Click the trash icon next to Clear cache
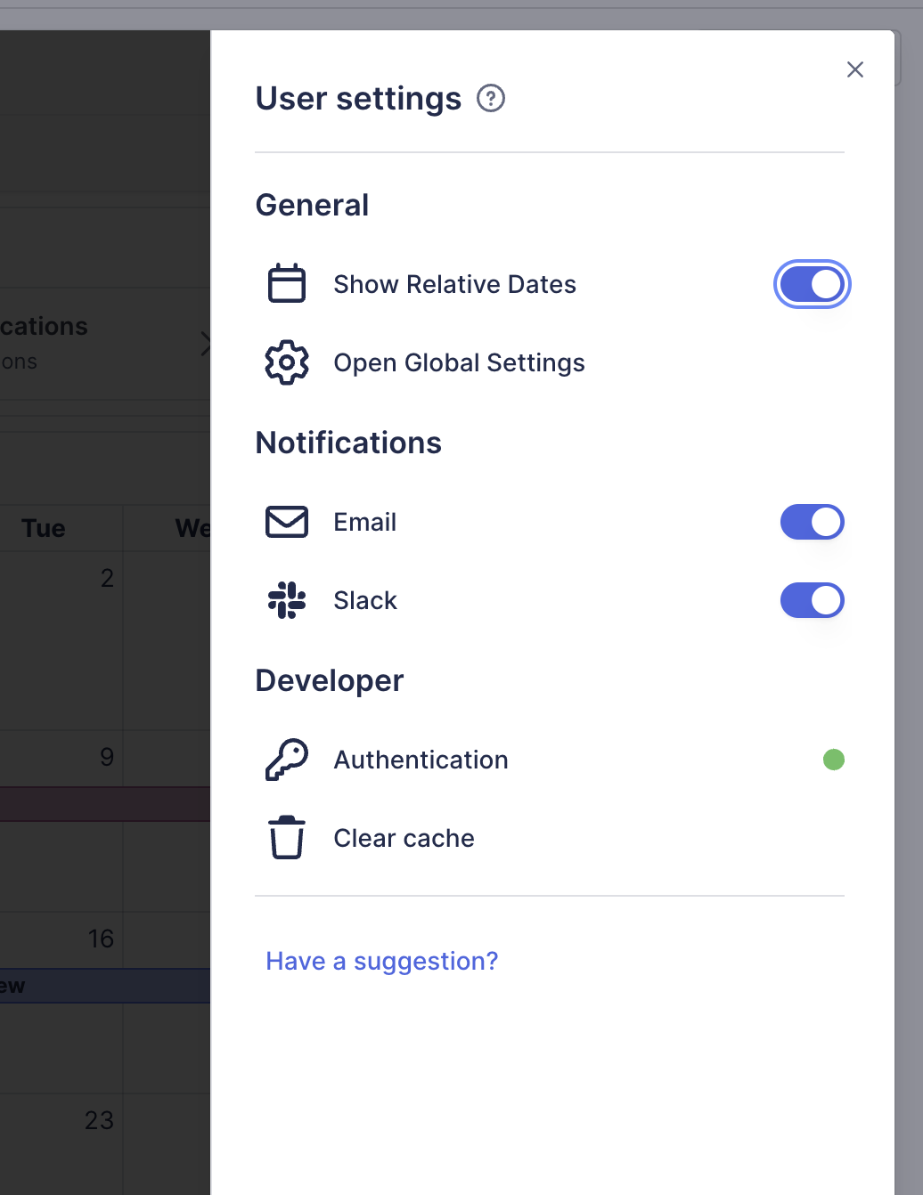This screenshot has height=1195, width=923. 286,837
